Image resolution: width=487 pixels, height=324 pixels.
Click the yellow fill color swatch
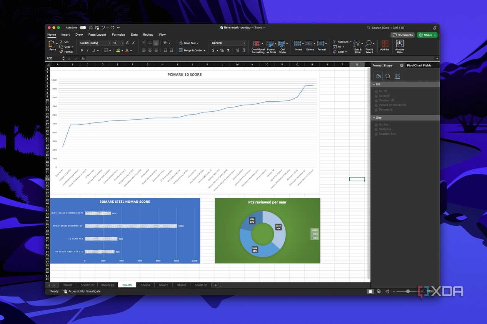118,50
